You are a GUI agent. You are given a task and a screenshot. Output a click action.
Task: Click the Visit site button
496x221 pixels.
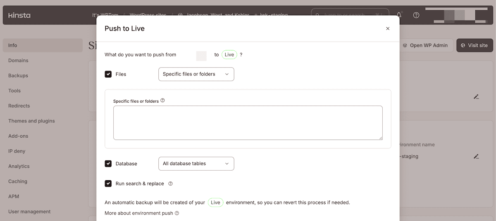(x=475, y=45)
